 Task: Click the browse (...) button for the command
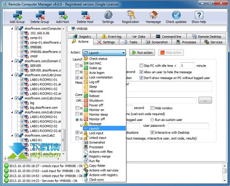[205, 100]
